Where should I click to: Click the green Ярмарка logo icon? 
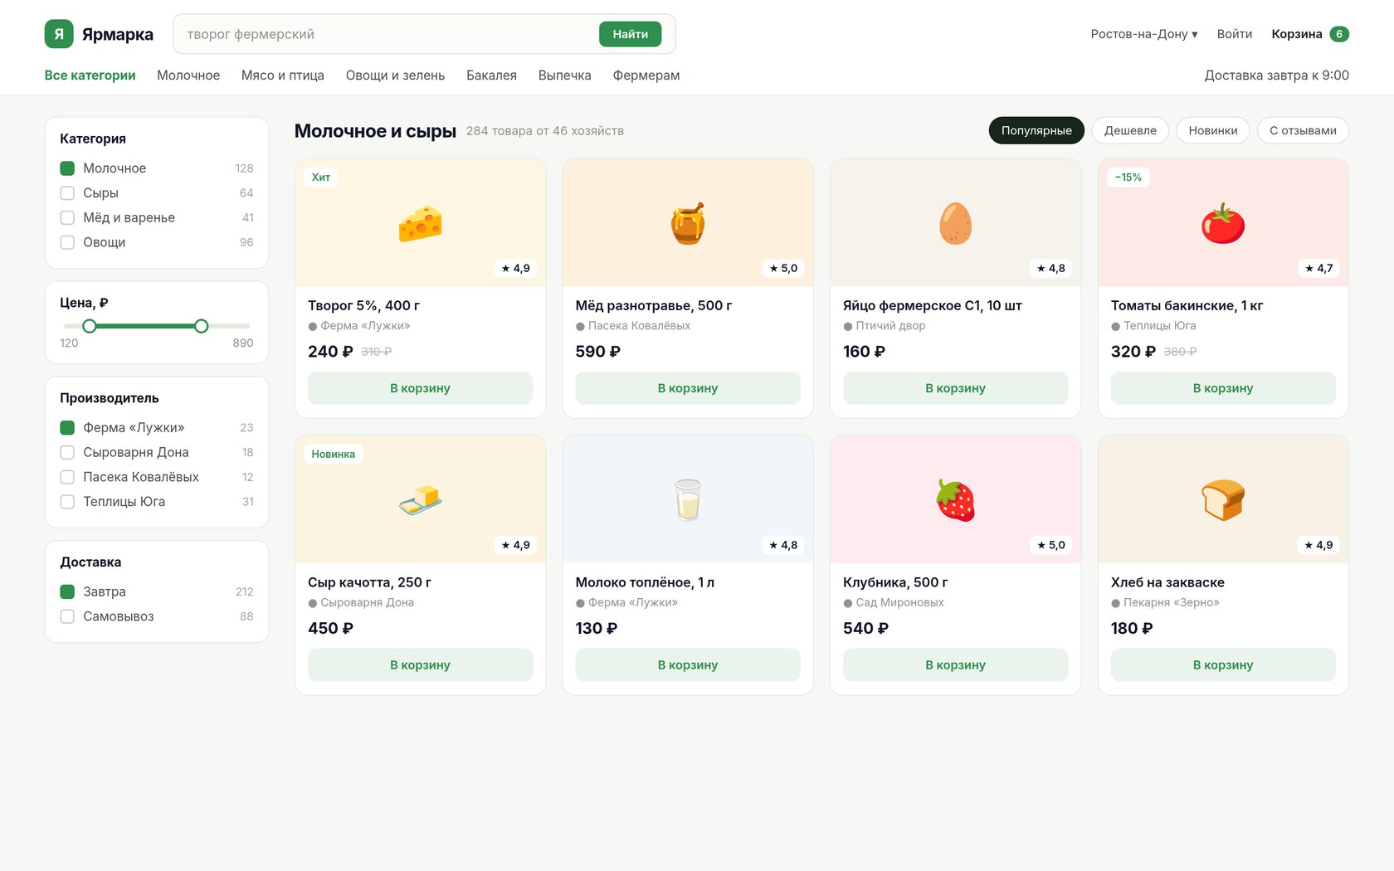59,34
